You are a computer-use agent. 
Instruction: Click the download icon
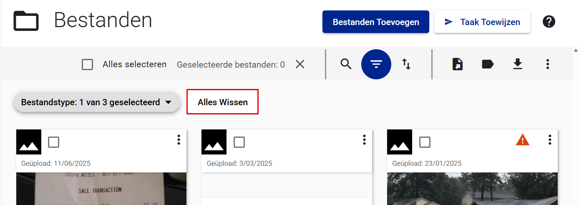518,64
